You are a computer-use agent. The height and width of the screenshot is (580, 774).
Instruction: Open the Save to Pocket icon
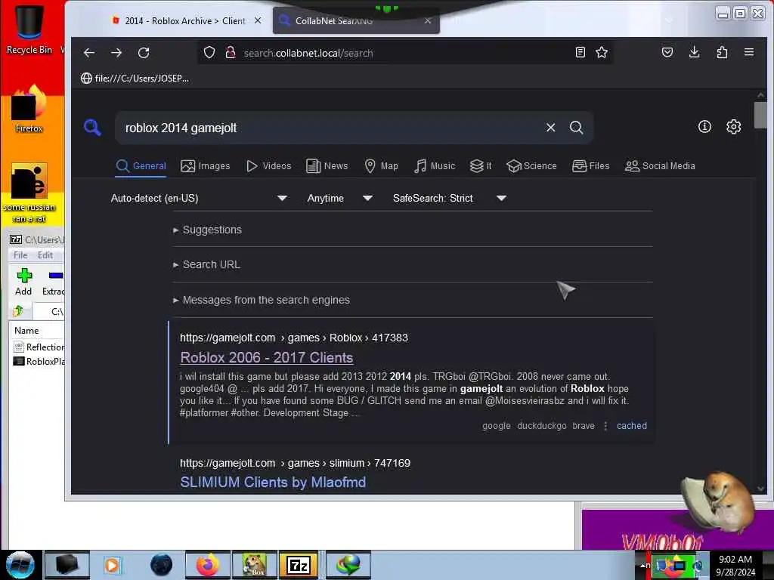[667, 52]
